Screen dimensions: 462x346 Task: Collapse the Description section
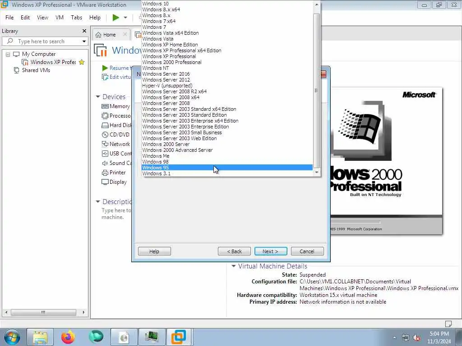[x=98, y=201]
